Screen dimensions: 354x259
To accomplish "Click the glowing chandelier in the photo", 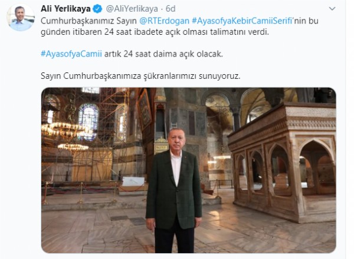I will 65,129.
